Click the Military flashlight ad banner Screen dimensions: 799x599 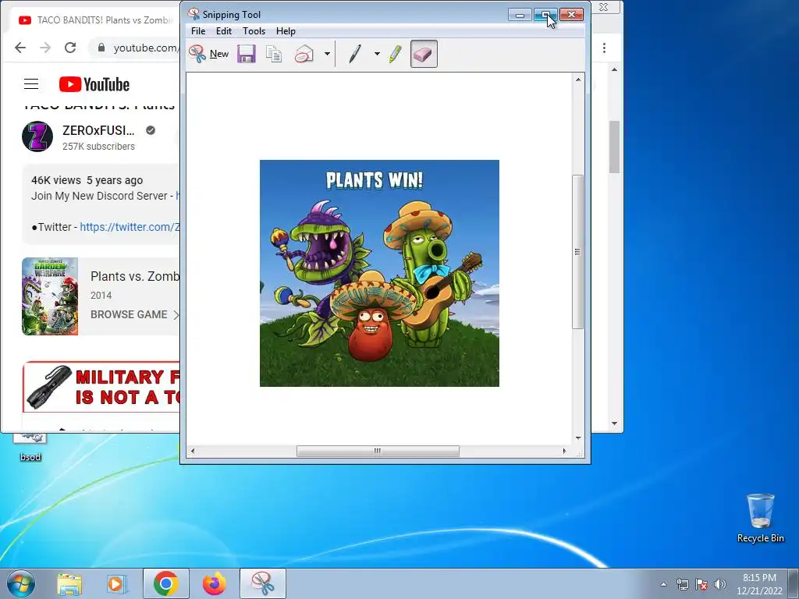pos(101,387)
